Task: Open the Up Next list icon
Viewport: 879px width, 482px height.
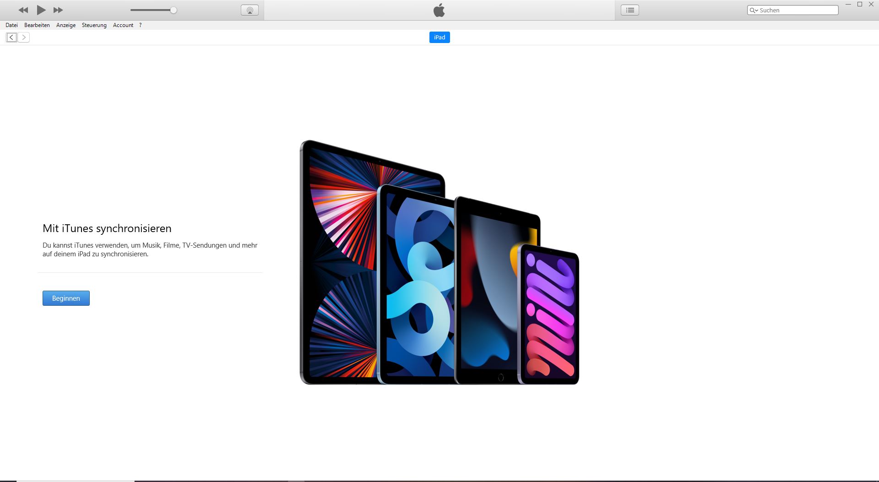Action: pos(630,10)
